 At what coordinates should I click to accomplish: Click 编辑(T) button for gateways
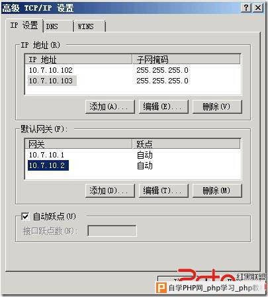click(x=163, y=191)
